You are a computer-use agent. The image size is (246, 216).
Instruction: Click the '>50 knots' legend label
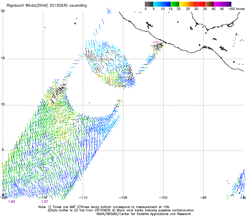(236, 9)
